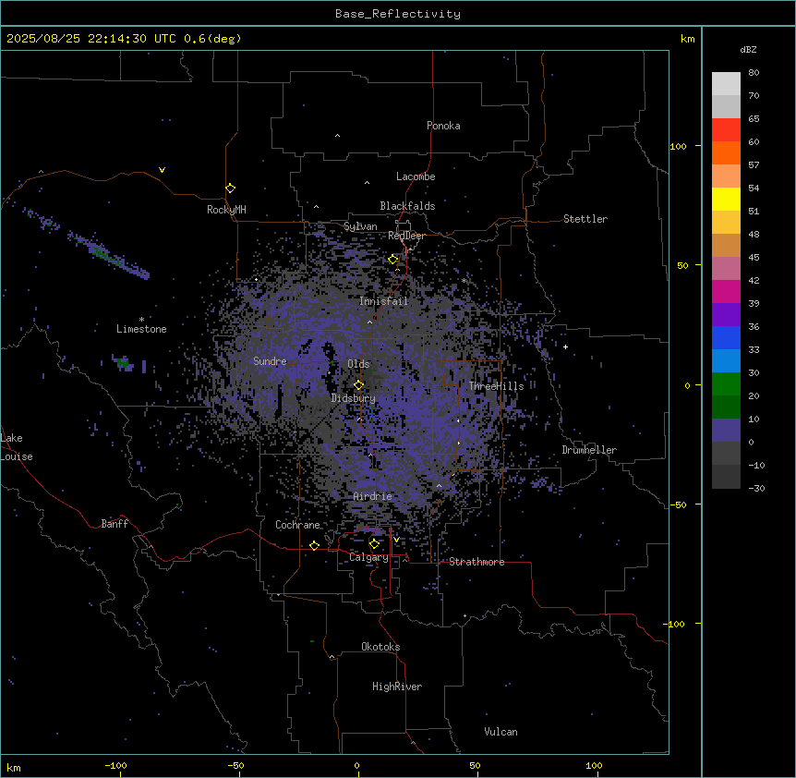
Task: Click the km unit label at bottom left
Action: point(14,768)
